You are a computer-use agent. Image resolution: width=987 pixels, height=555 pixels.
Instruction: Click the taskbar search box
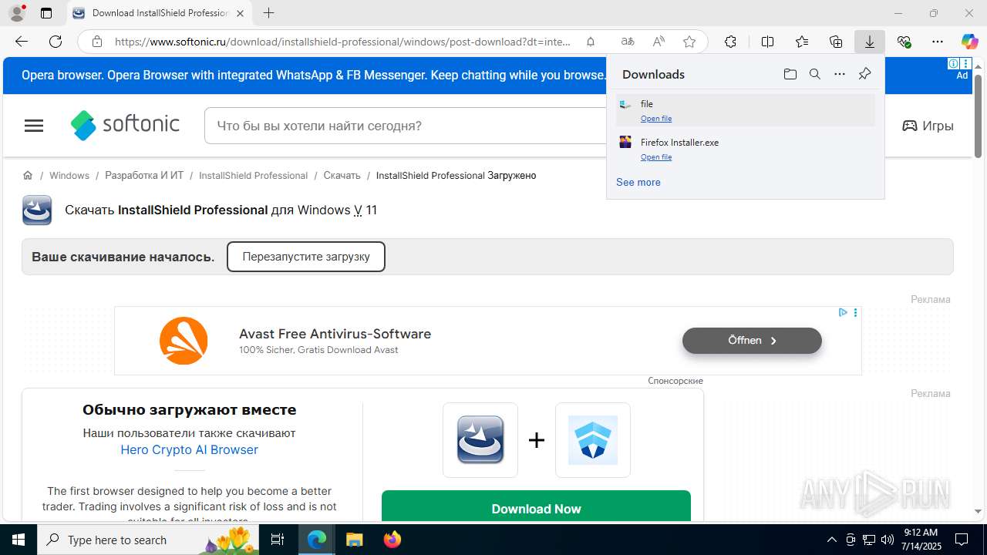149,540
